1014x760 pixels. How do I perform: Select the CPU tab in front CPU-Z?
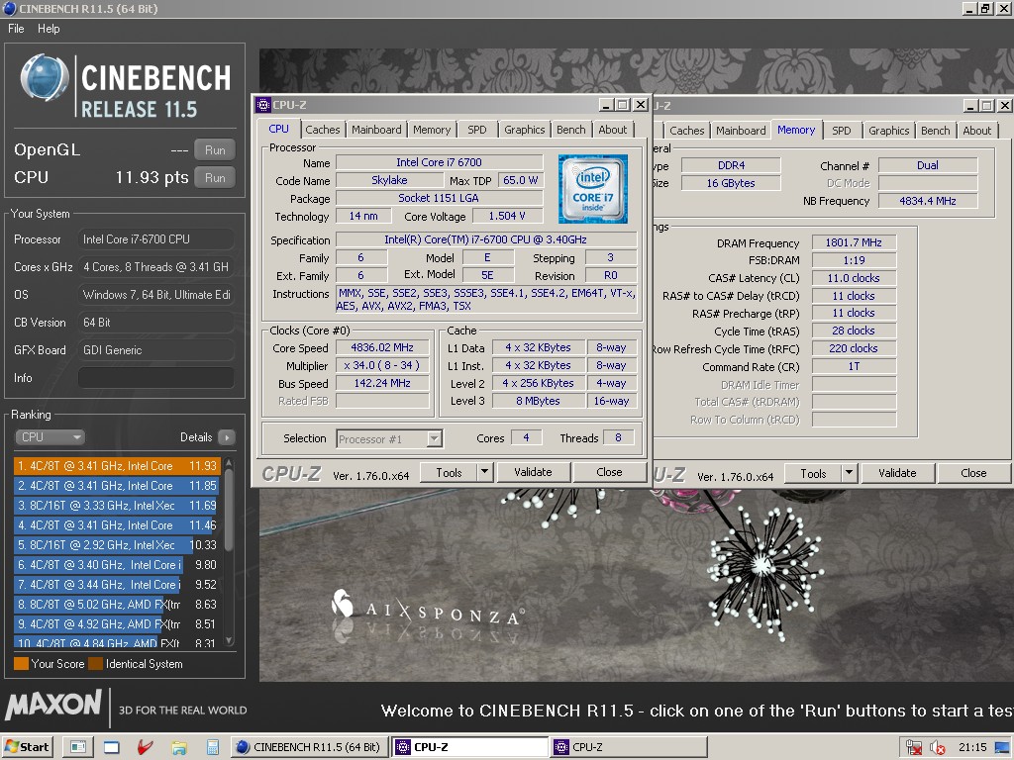pyautogui.click(x=278, y=130)
